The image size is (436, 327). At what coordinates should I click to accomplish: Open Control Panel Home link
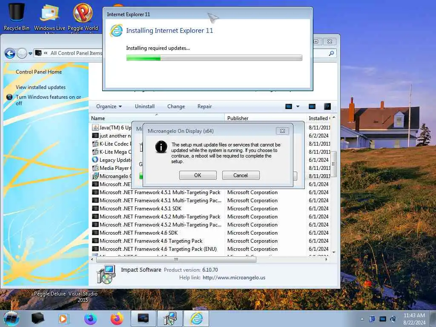39,72
